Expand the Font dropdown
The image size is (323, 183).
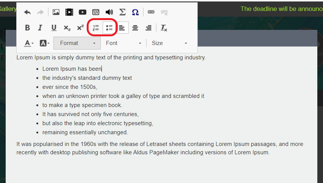click(x=123, y=43)
